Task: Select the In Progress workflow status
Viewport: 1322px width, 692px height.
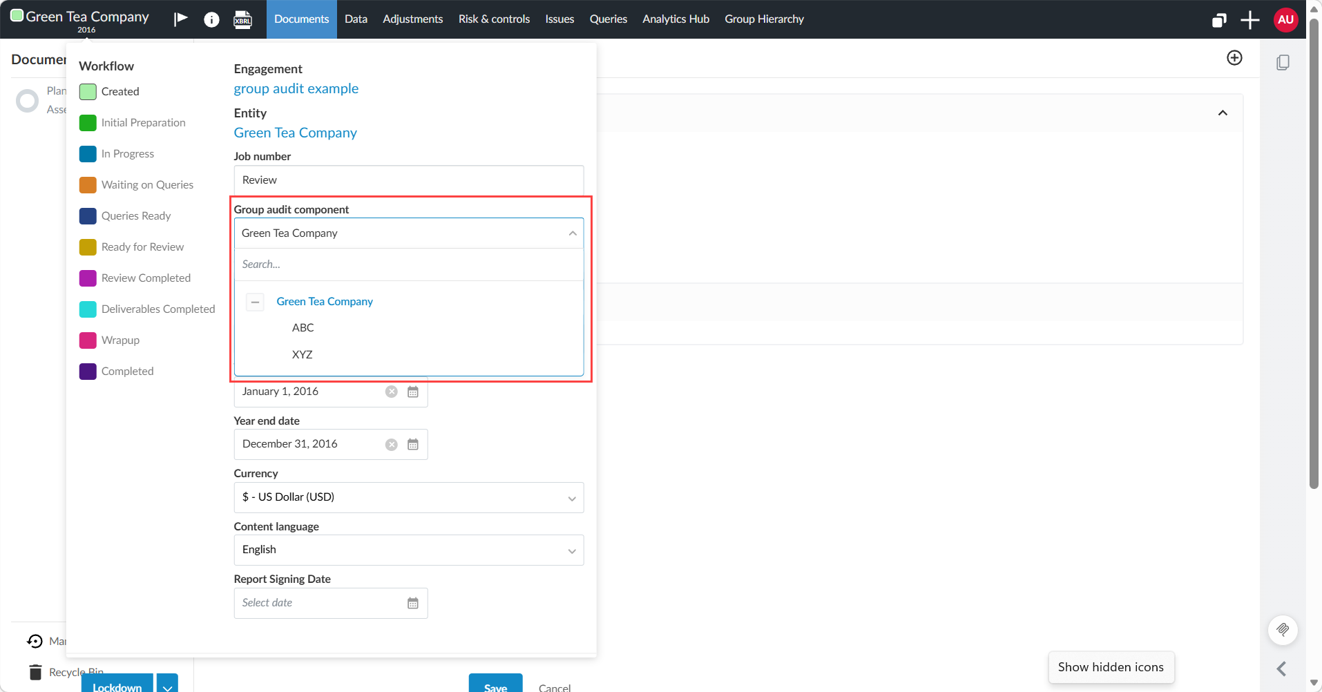Action: coord(117,153)
